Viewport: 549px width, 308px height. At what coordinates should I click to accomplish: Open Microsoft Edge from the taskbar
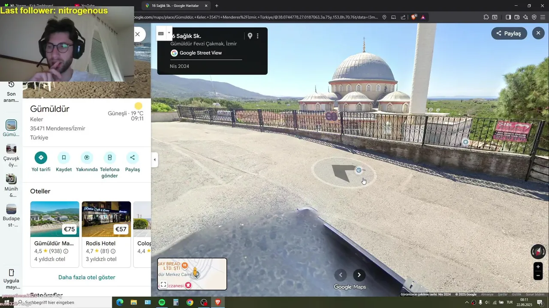(x=120, y=302)
